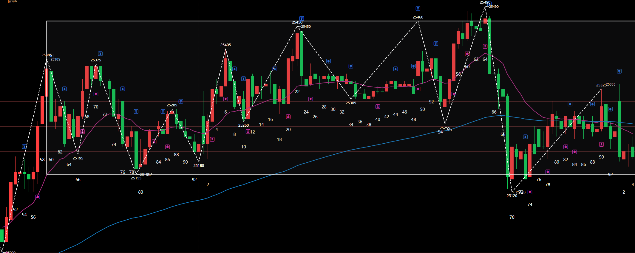Click the 25260 trough price label
The width and height of the screenshot is (635, 253).
coord(243,125)
